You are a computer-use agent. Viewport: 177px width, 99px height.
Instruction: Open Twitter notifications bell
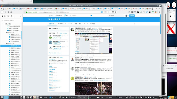(x=66, y=16)
